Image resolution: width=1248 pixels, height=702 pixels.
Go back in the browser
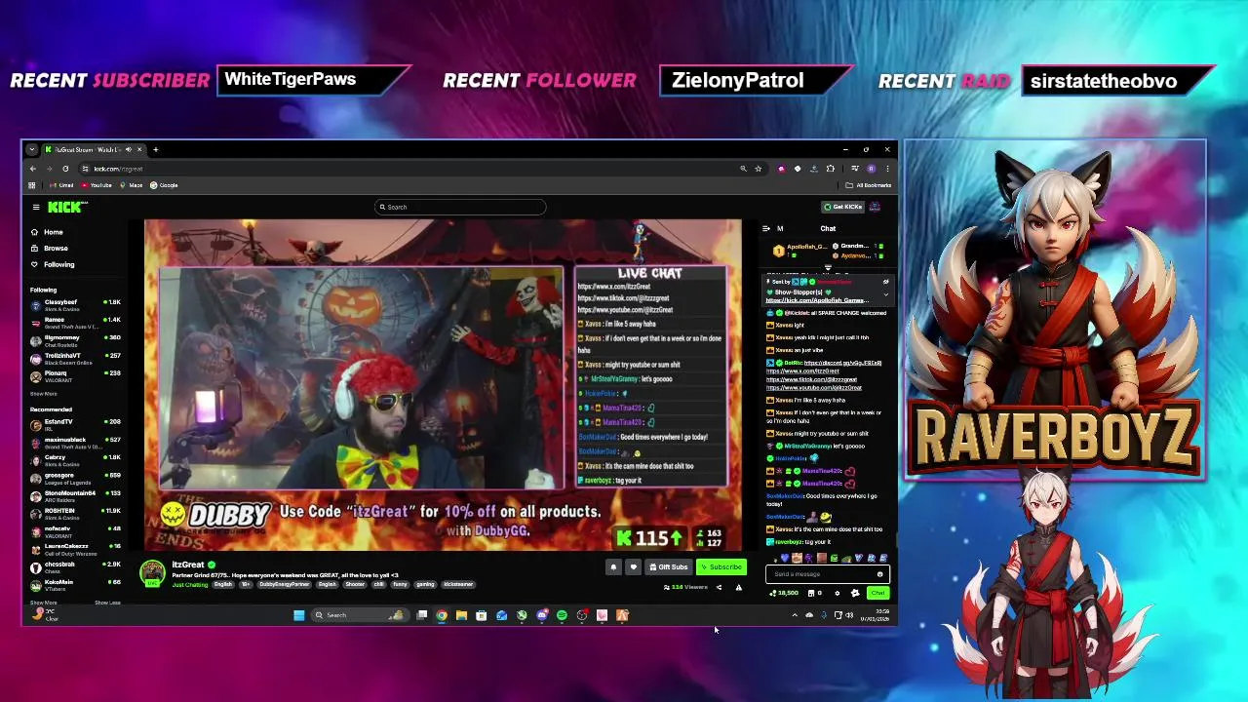coord(33,169)
